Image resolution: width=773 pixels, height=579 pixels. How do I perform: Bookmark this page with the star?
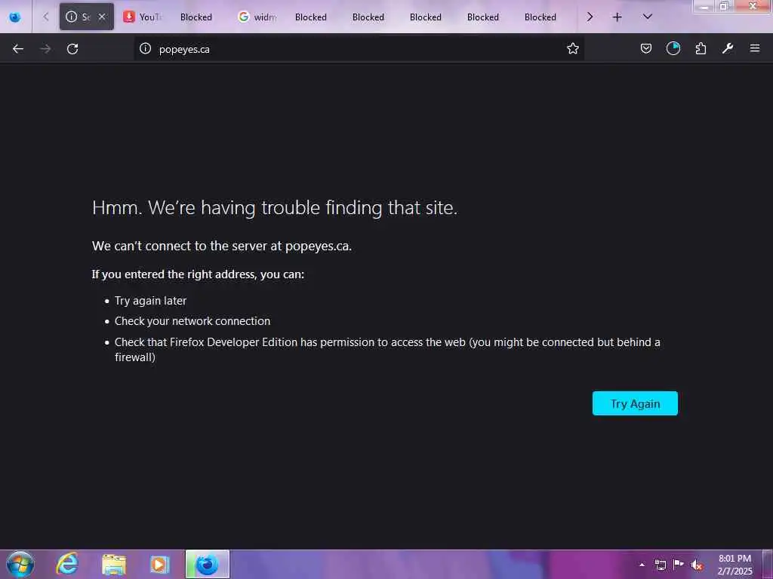point(572,48)
